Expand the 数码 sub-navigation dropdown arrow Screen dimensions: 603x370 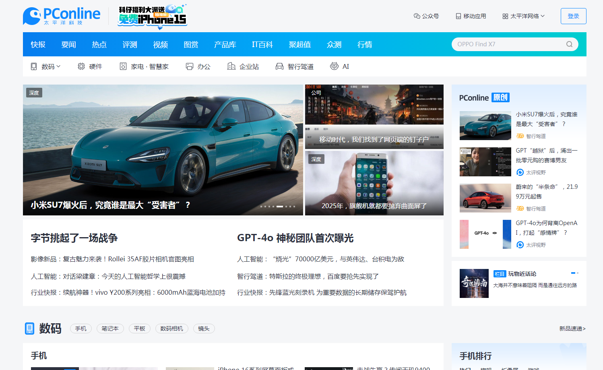(x=58, y=66)
